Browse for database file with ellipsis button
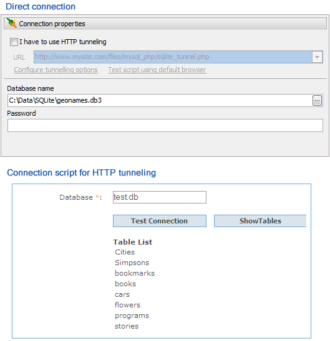Image resolution: width=330 pixels, height=341 pixels. point(317,101)
